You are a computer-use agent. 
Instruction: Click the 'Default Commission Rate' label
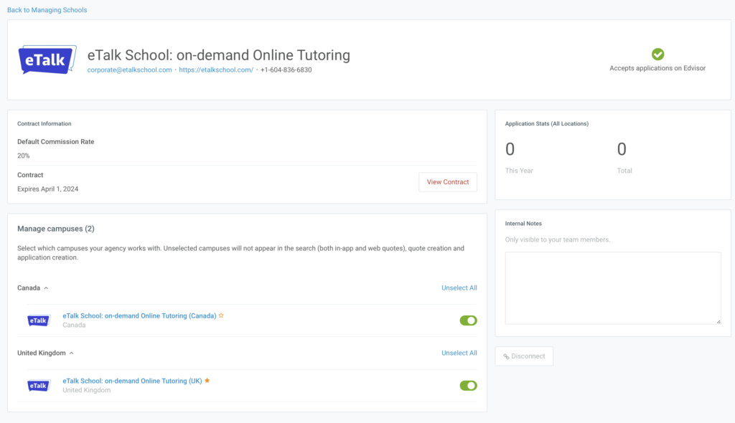click(56, 141)
